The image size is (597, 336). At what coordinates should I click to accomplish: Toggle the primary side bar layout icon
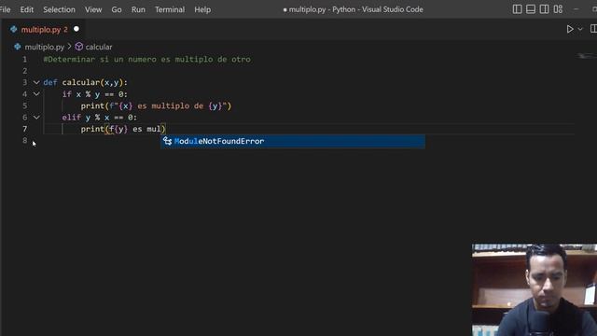(x=517, y=9)
